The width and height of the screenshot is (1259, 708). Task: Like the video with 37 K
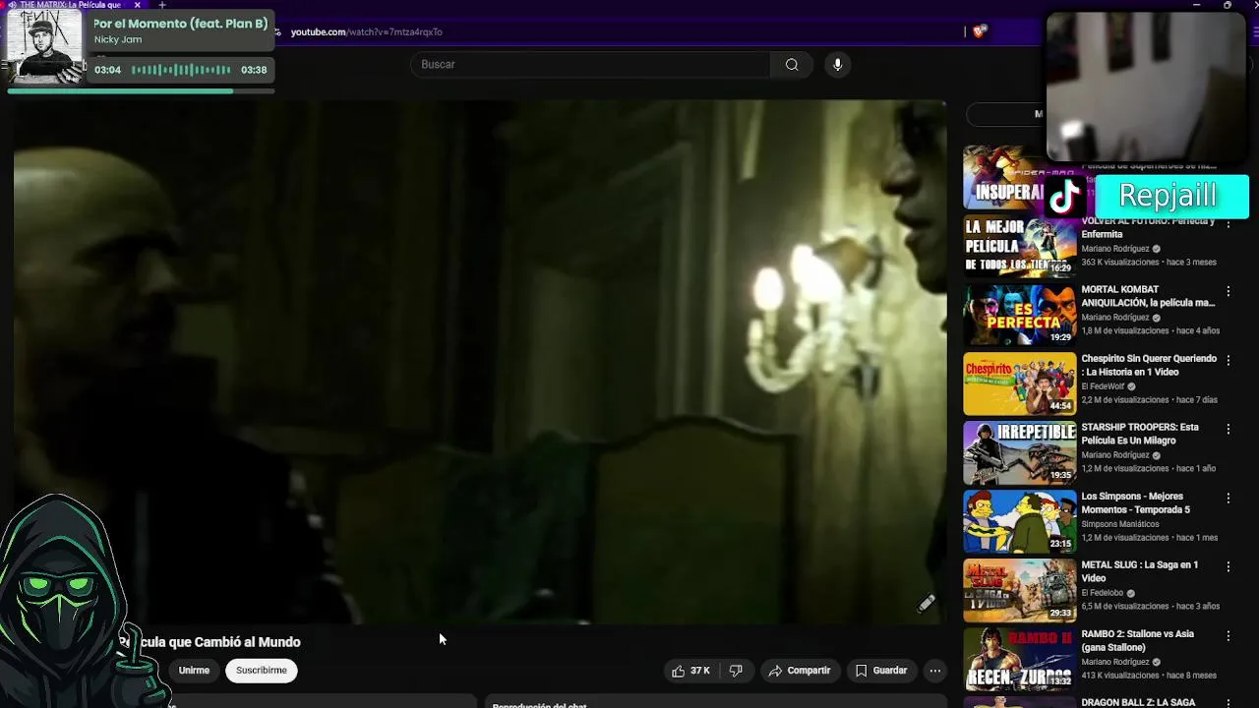click(x=690, y=671)
